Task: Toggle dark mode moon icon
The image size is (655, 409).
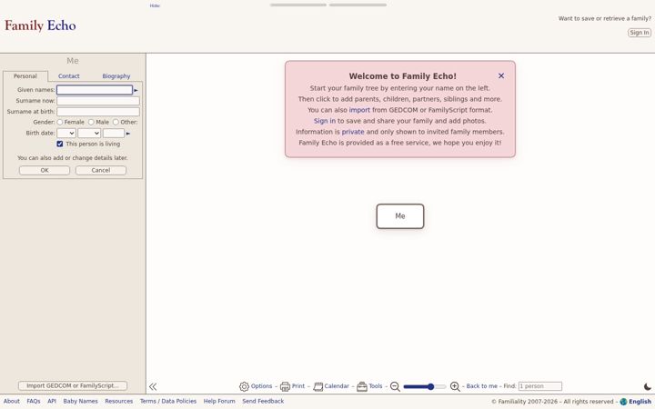Action: [647, 386]
